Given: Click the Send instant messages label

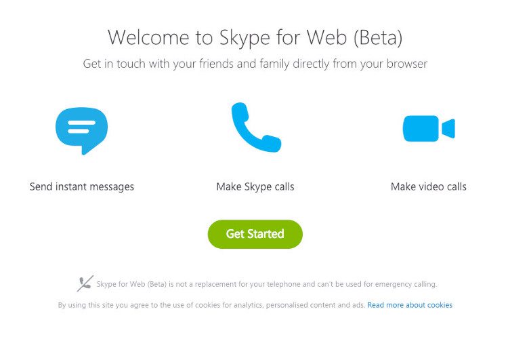Looking at the screenshot, I should click(x=82, y=186).
